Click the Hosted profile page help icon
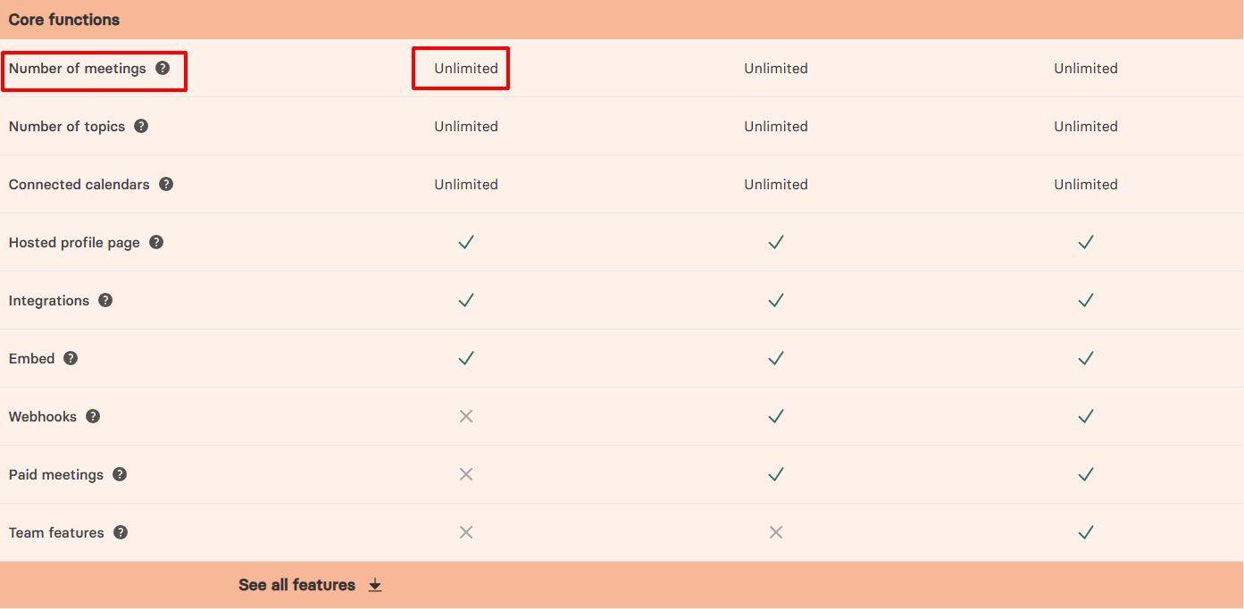The image size is (1244, 609). click(156, 242)
